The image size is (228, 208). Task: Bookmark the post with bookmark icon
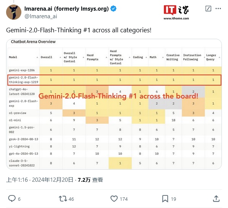click(x=165, y=198)
